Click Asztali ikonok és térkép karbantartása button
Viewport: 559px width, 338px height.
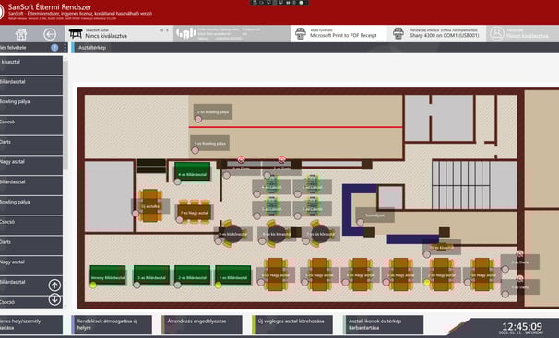point(383,324)
